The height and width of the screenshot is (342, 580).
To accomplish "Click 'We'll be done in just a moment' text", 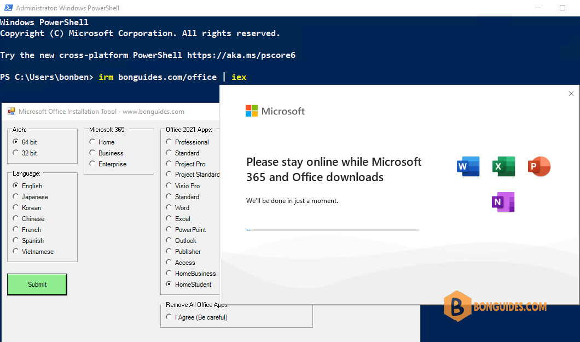I will pyautogui.click(x=292, y=201).
